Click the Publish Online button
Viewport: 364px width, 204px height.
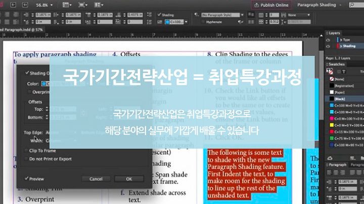click(271, 5)
